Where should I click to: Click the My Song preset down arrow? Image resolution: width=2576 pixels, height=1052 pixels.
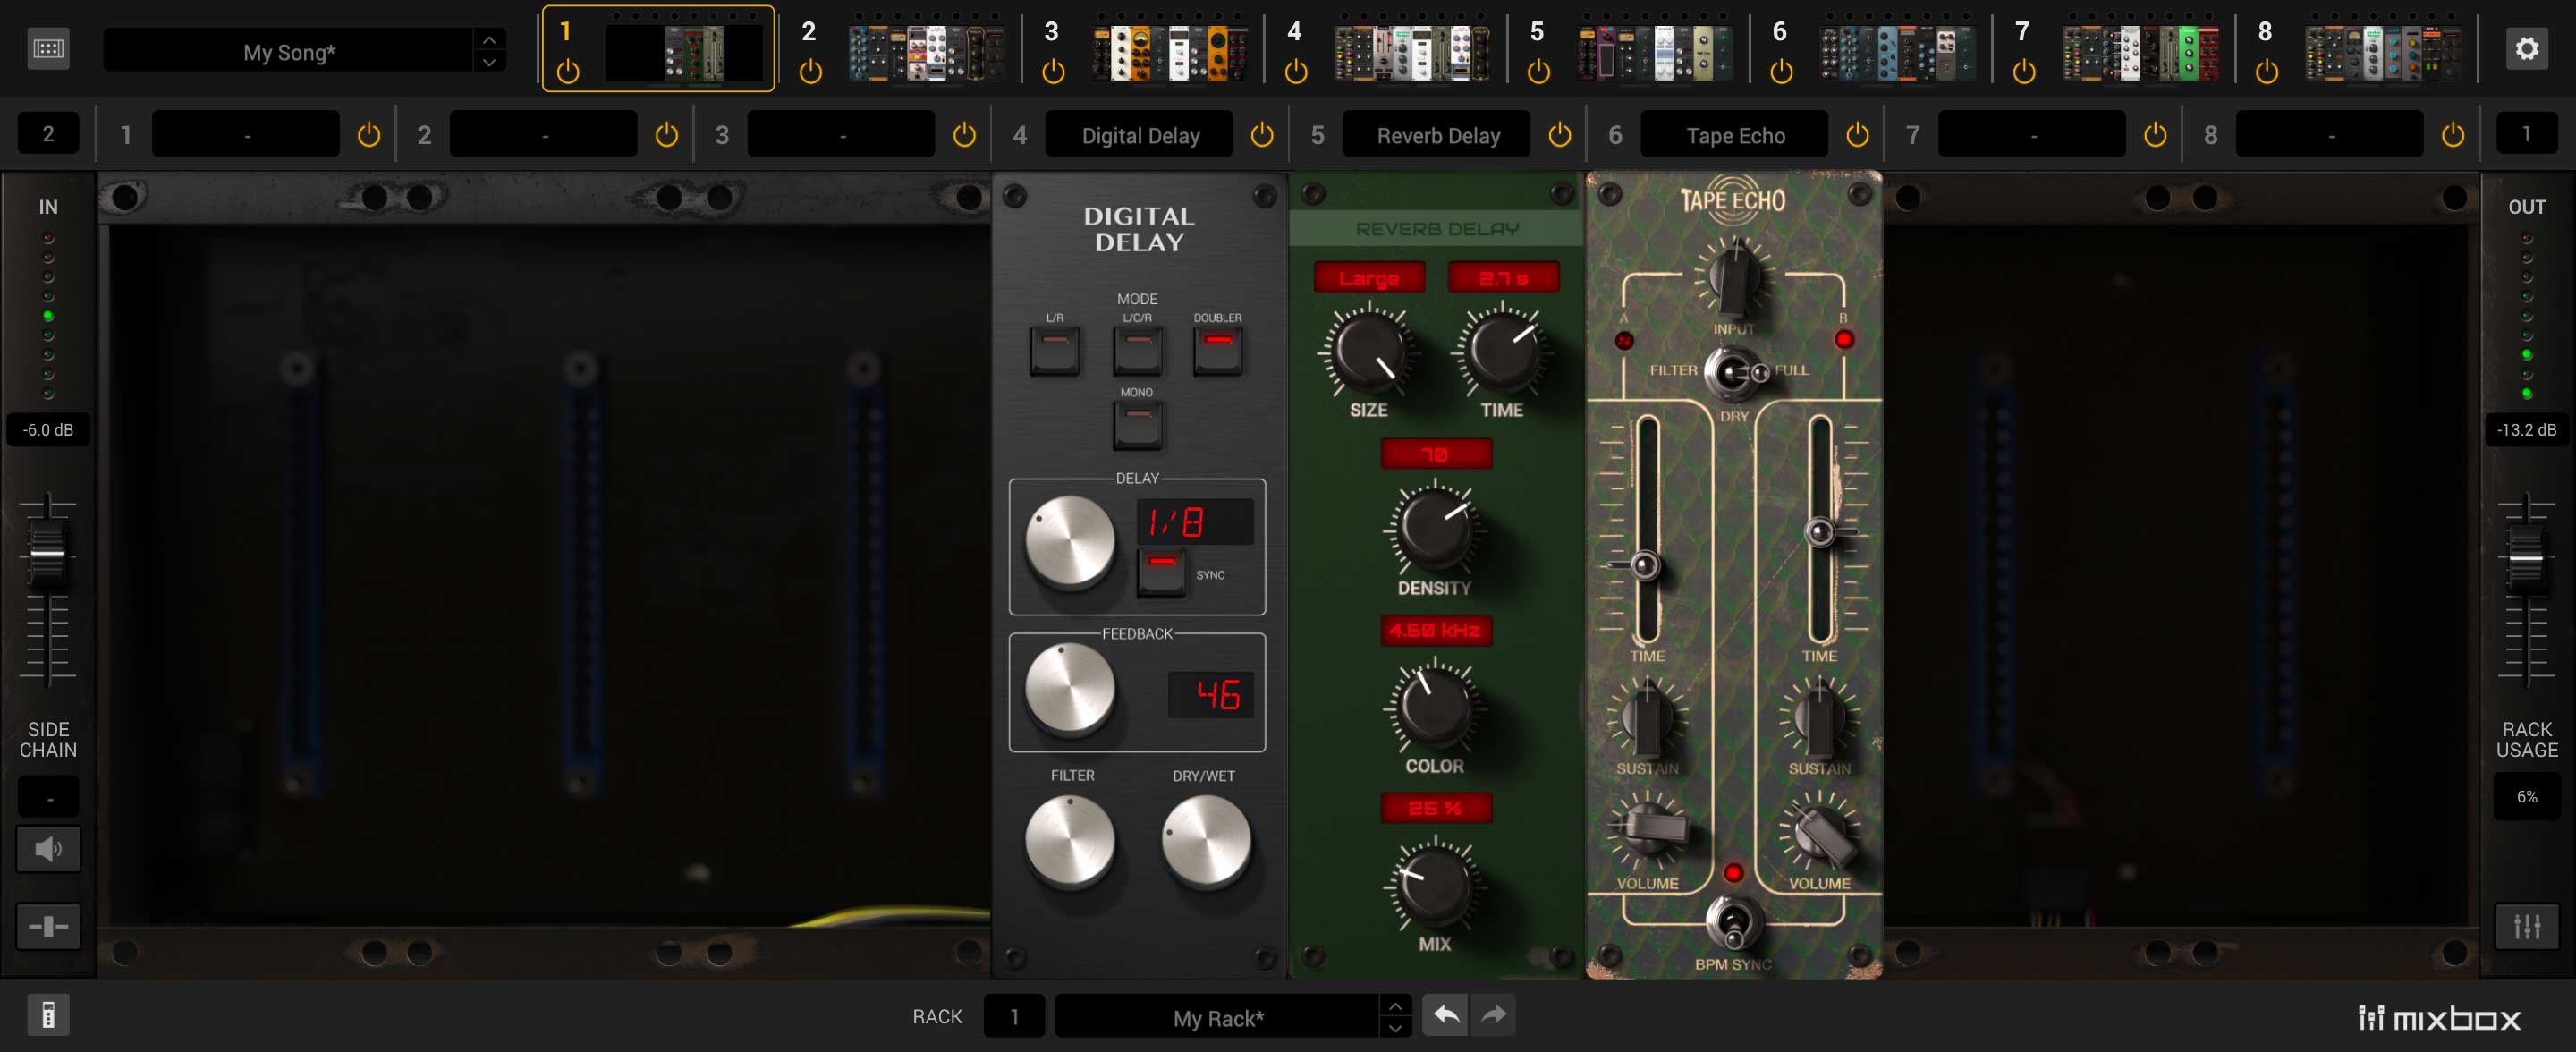coord(489,62)
